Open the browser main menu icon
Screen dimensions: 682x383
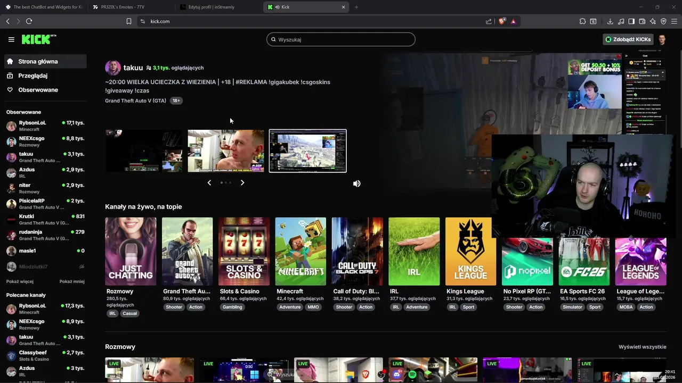pyautogui.click(x=675, y=21)
